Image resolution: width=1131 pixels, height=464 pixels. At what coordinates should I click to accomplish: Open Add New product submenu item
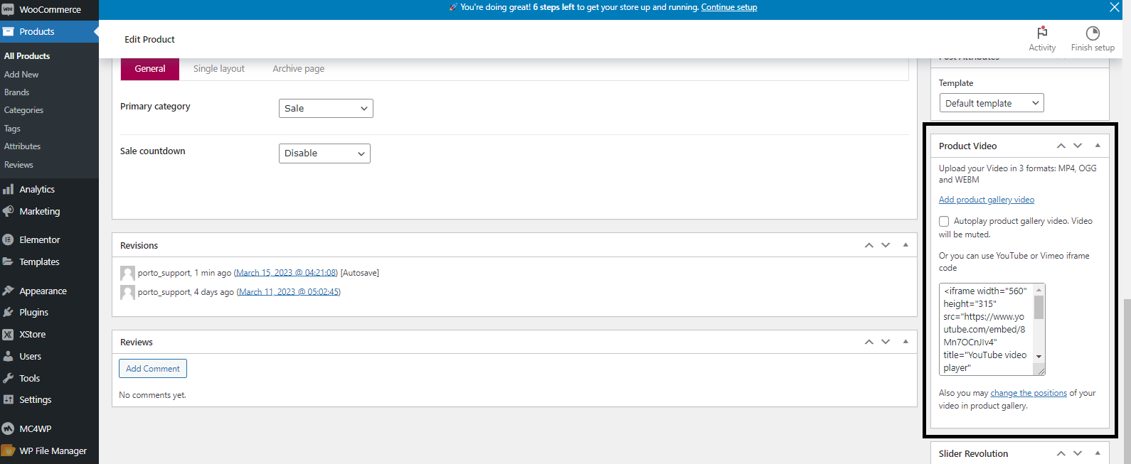tap(21, 75)
